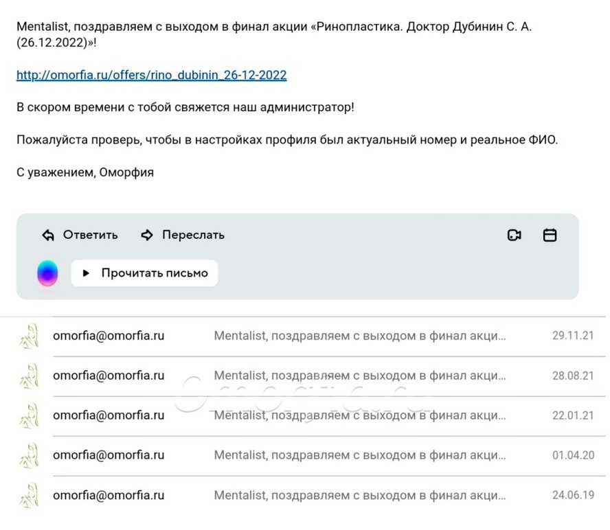Select sender avatar of the 22.01.21 email

[30, 415]
